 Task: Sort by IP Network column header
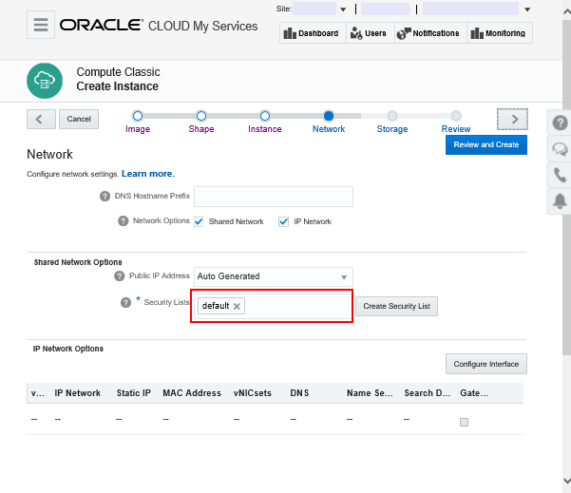78,393
